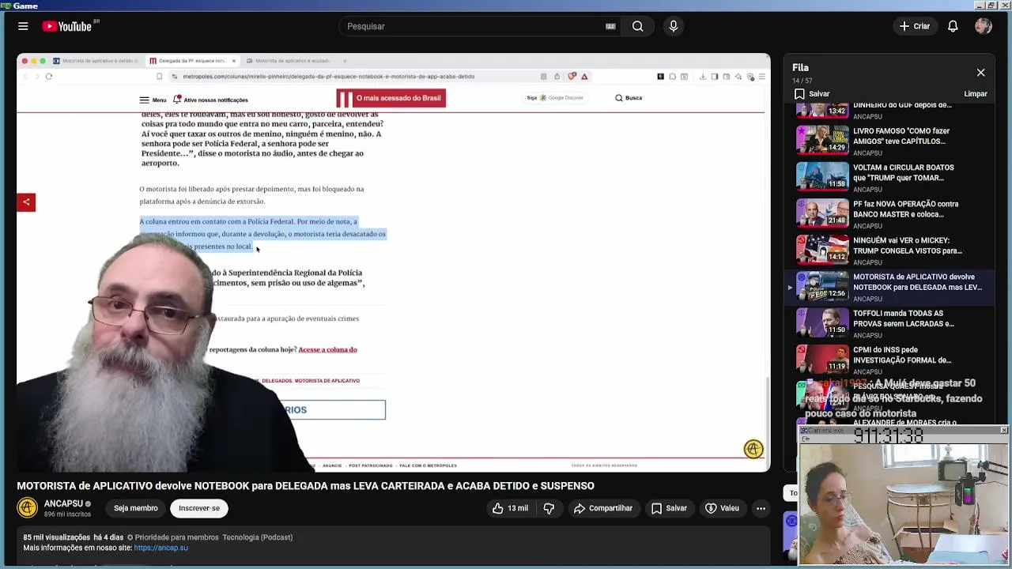Click the red share button in the video's article
Viewport: 1012px width, 569px height.
click(26, 202)
